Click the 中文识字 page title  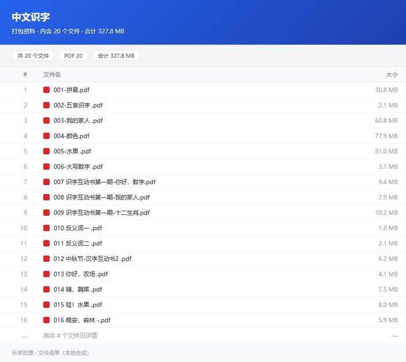31,17
